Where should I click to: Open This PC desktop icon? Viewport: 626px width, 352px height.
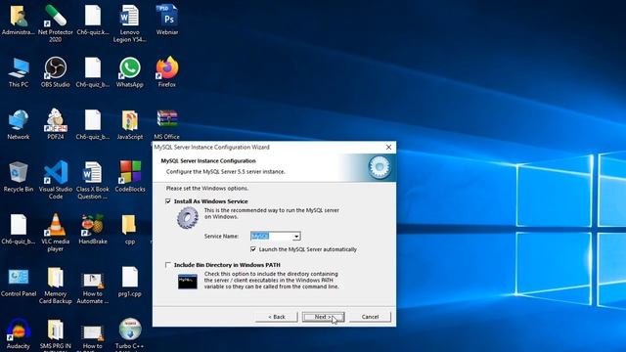point(19,72)
